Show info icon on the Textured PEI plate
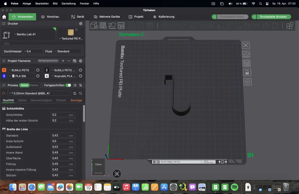Viewport: 299px width, 194px height. point(77,30)
